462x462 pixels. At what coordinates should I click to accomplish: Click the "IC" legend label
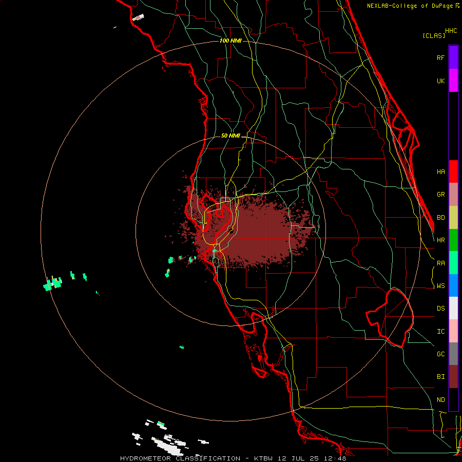coord(440,332)
